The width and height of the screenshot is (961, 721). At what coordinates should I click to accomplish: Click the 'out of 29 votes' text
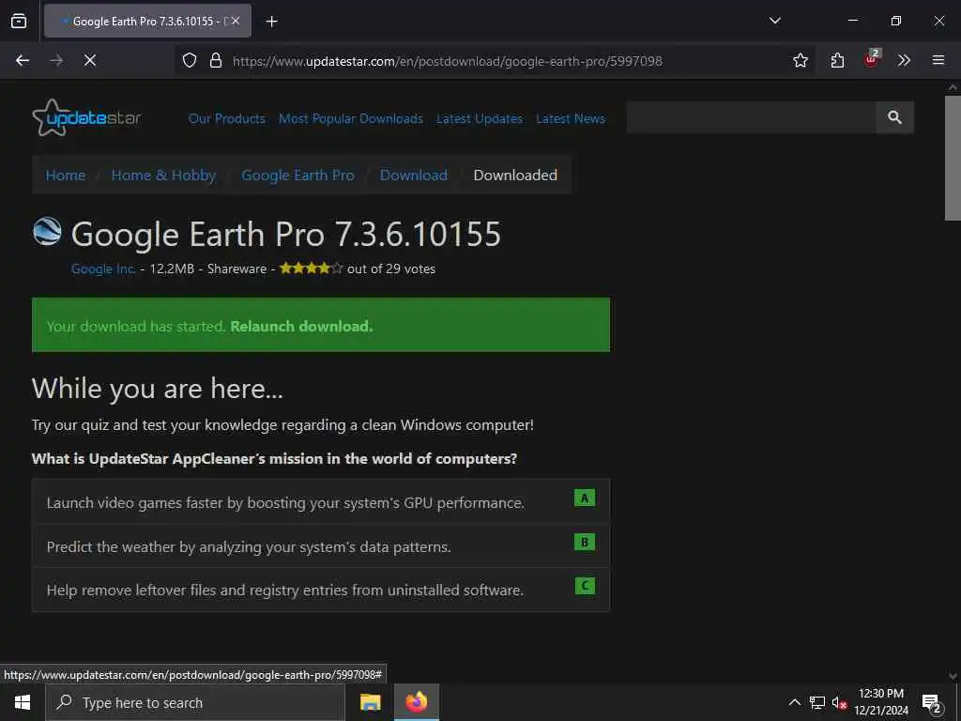point(391,269)
